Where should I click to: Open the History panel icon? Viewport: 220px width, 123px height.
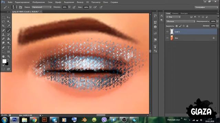(x=155, y=16)
